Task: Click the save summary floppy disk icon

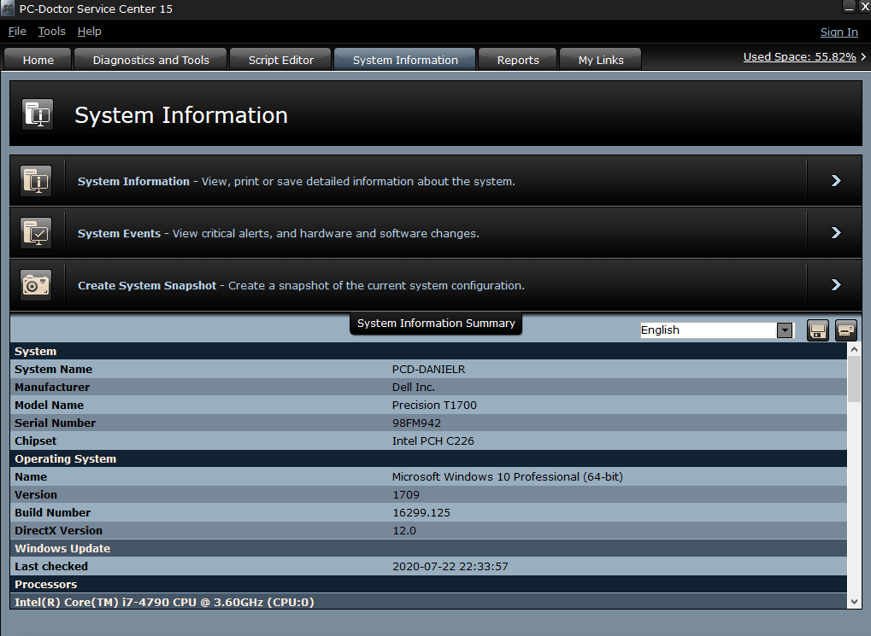Action: click(817, 330)
